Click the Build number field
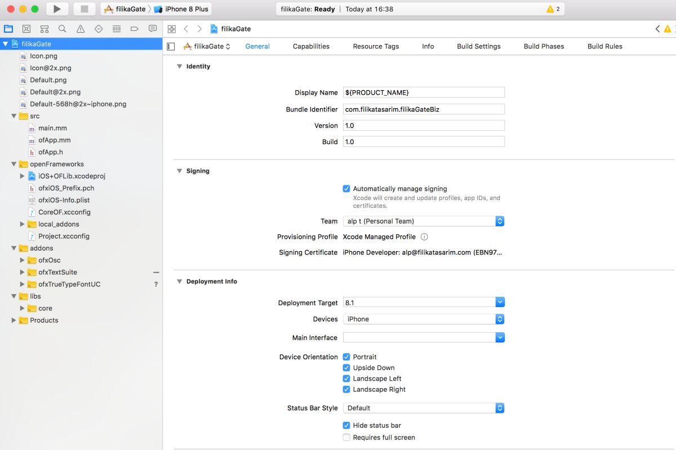 pyautogui.click(x=424, y=142)
